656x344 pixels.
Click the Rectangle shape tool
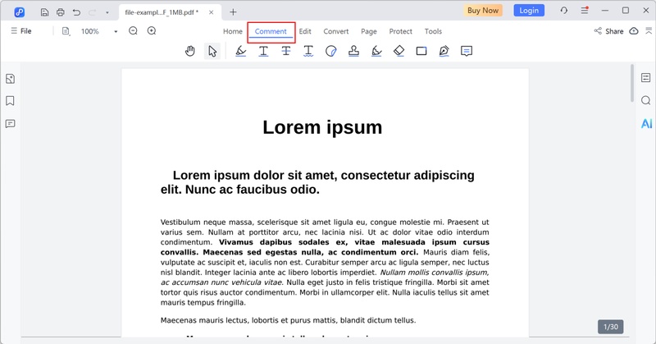421,51
